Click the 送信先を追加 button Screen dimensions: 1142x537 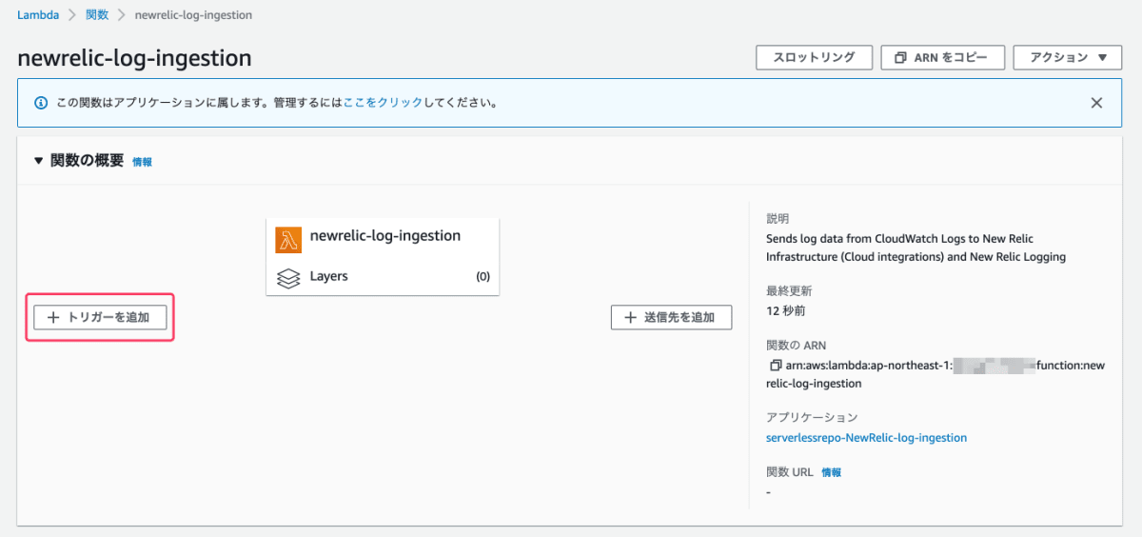point(671,317)
